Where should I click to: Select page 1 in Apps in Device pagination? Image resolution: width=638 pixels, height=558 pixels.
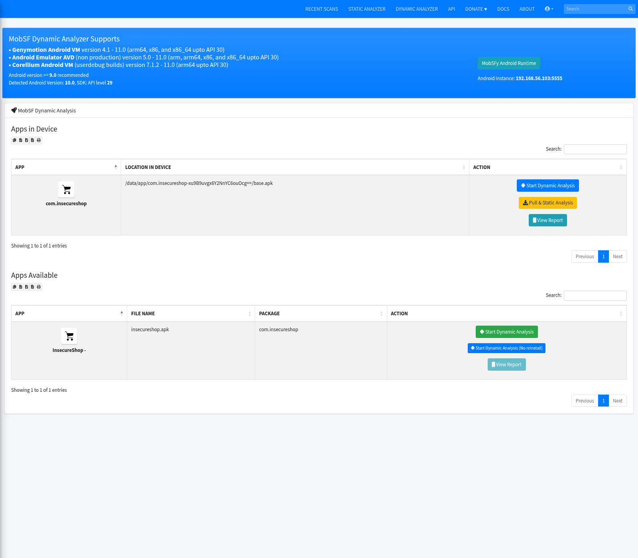(x=604, y=257)
